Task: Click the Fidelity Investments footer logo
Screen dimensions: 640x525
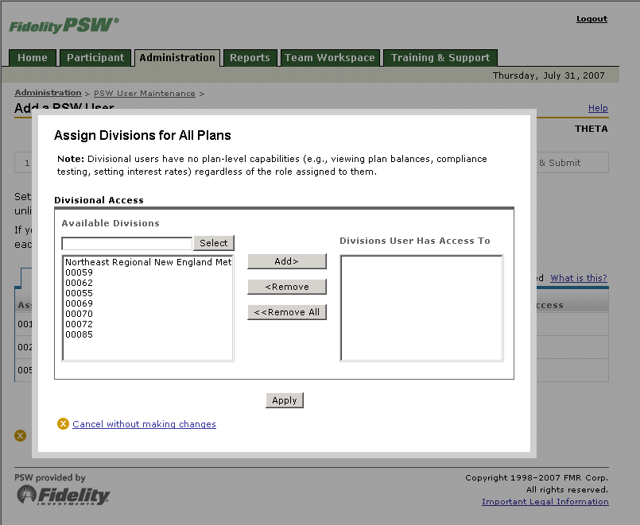Action: click(64, 496)
